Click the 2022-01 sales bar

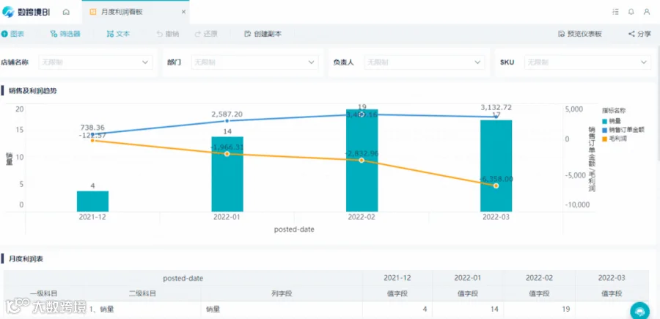(x=227, y=174)
